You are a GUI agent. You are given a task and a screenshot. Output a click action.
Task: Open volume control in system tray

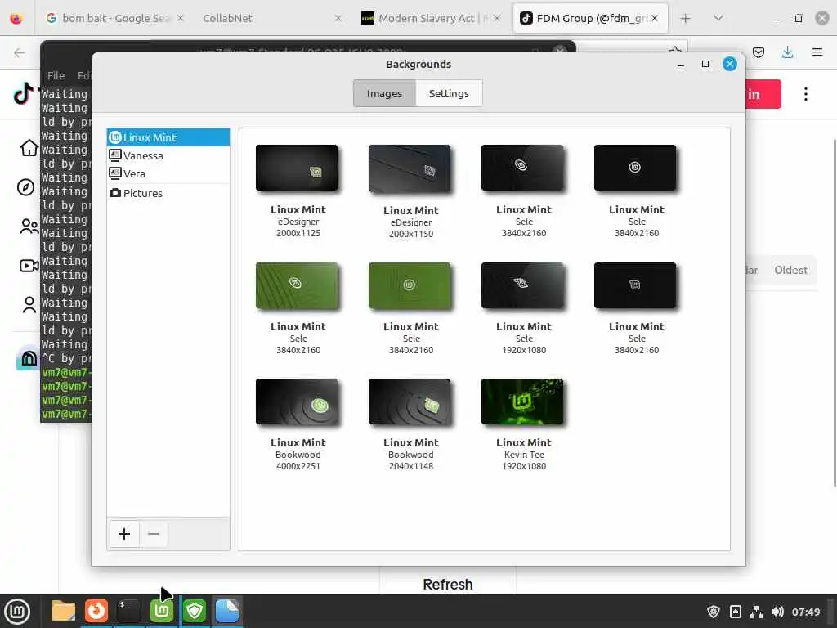[x=777, y=612]
